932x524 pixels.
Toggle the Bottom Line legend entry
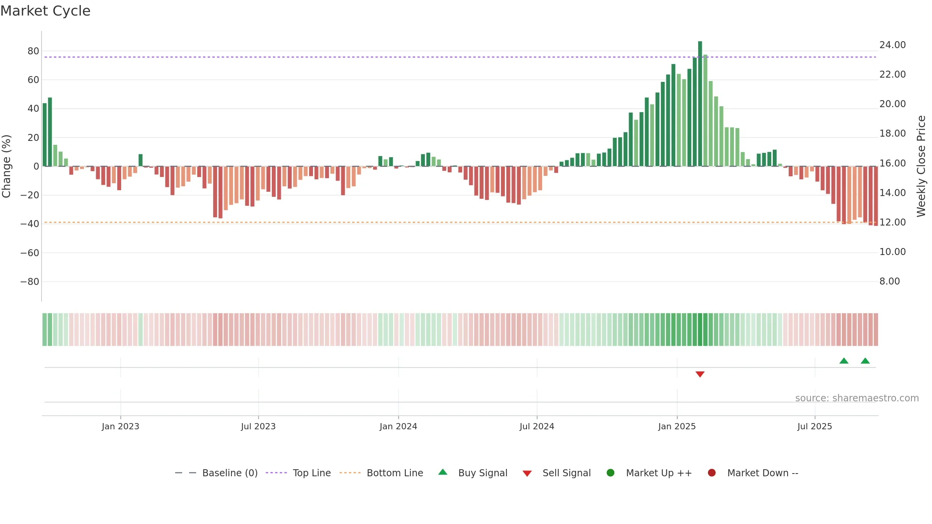pyautogui.click(x=381, y=473)
